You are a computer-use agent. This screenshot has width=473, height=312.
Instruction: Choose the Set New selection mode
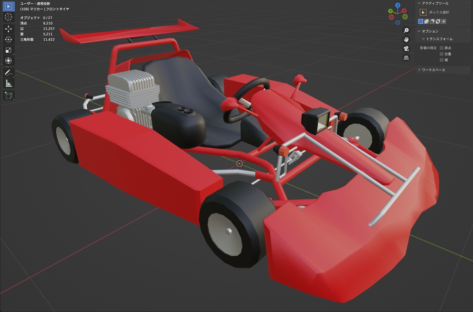pos(421,21)
